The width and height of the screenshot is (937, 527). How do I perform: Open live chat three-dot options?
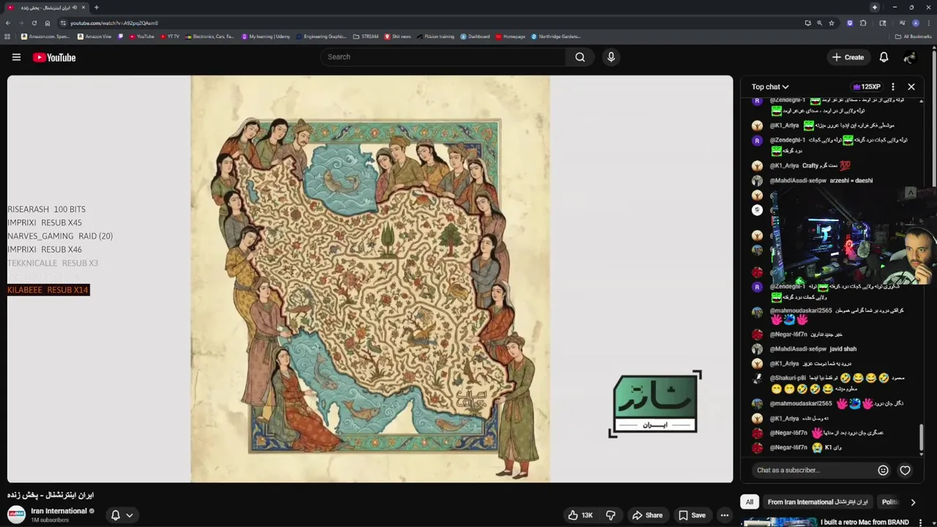pos(892,86)
